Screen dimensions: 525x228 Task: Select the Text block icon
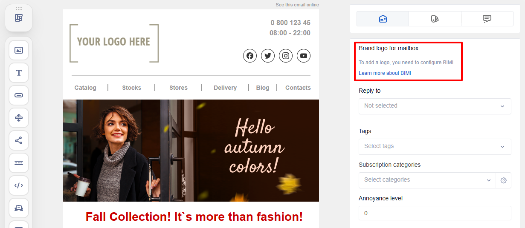19,73
